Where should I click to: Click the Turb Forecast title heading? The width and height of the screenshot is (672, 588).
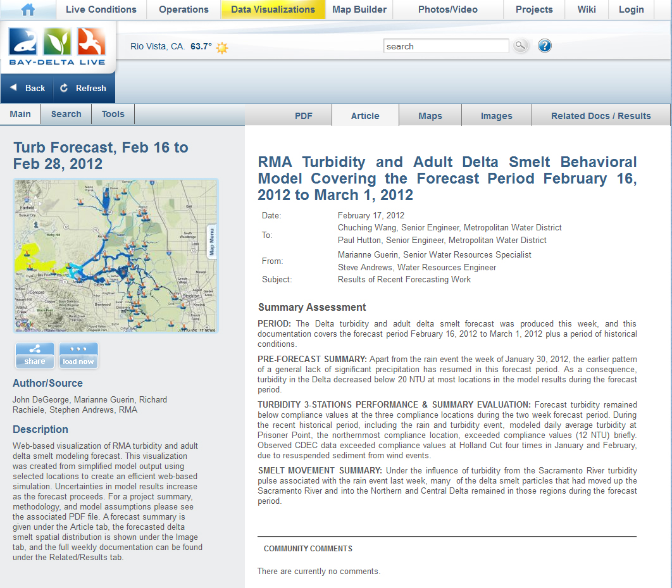click(x=101, y=156)
